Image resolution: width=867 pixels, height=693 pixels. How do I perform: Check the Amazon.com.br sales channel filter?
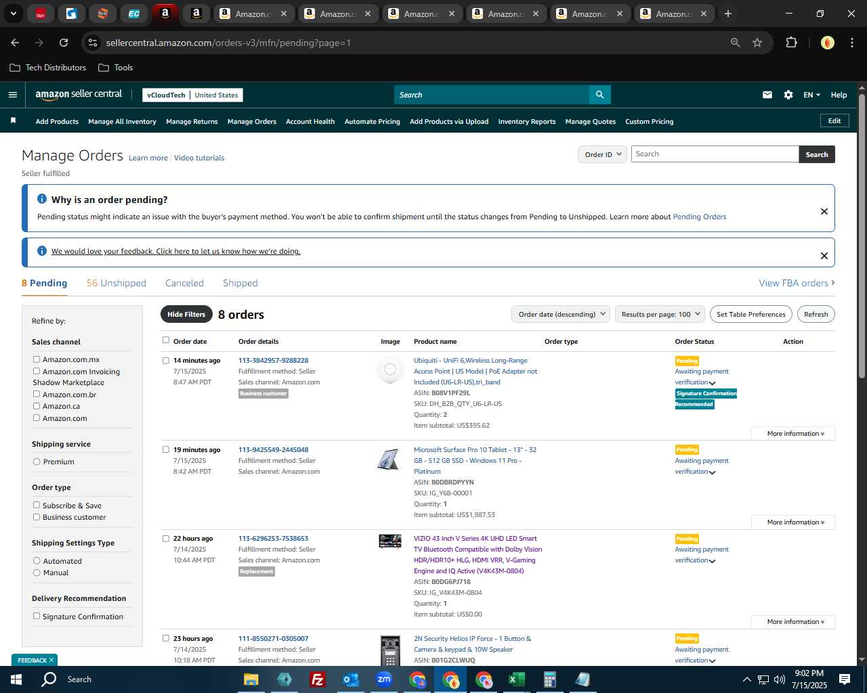click(x=37, y=394)
